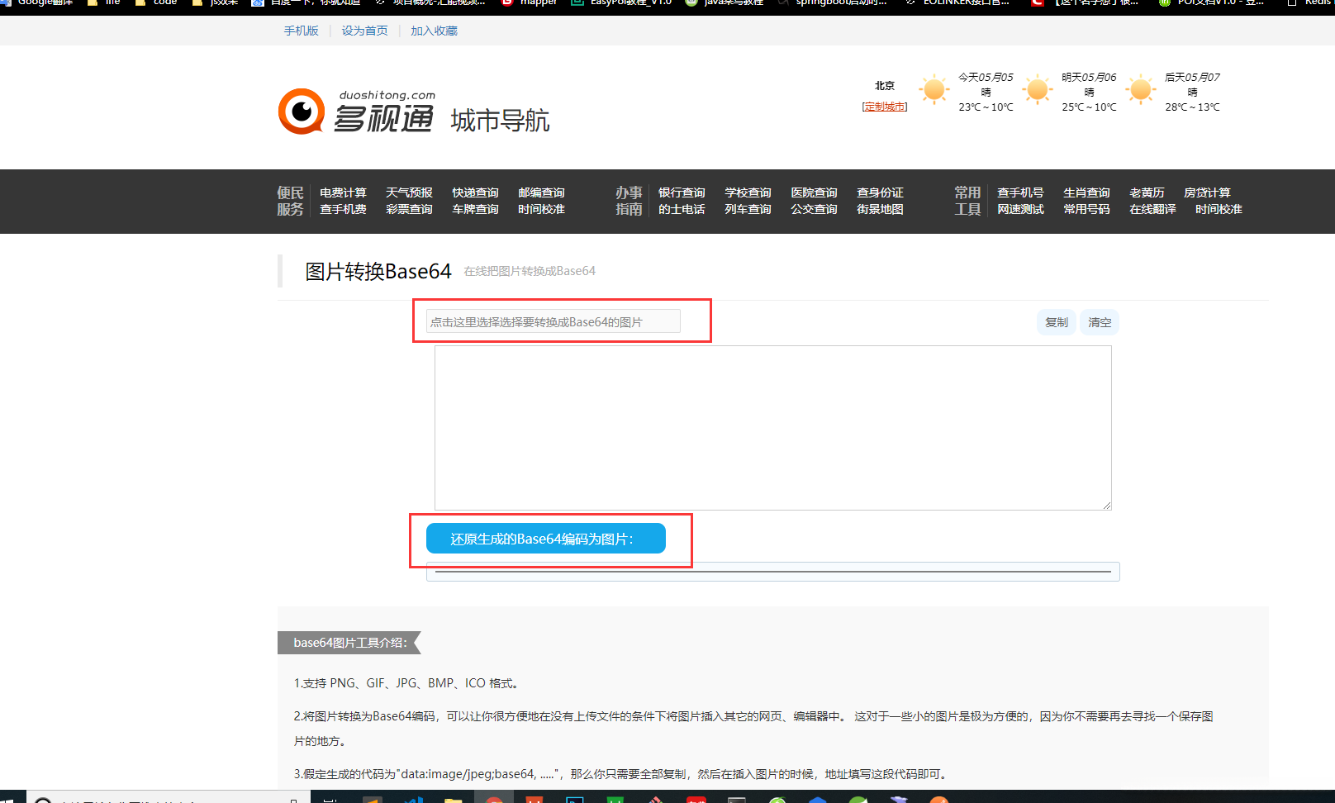Click the blue hexagon app in taskbar
Image resolution: width=1335 pixels, height=803 pixels.
pos(818,799)
